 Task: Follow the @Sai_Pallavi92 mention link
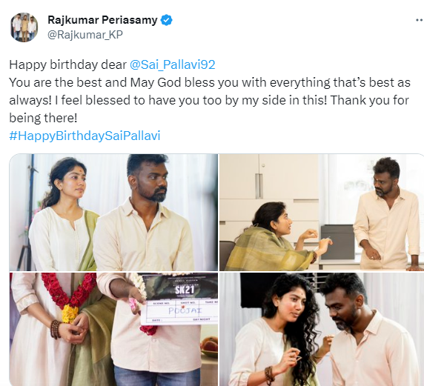[x=173, y=65]
